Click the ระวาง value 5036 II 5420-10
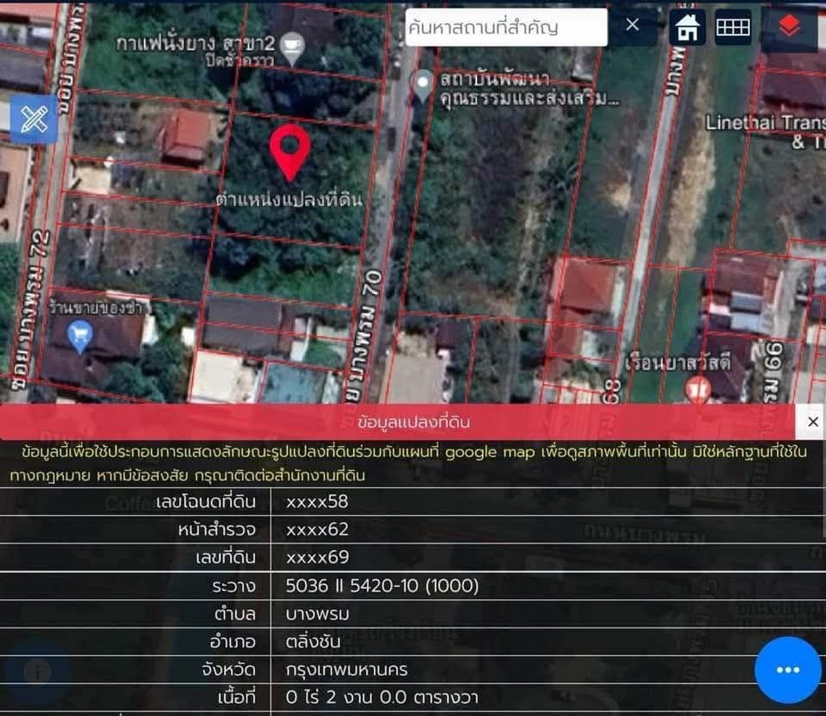Screen dimensions: 826x716 [382, 586]
